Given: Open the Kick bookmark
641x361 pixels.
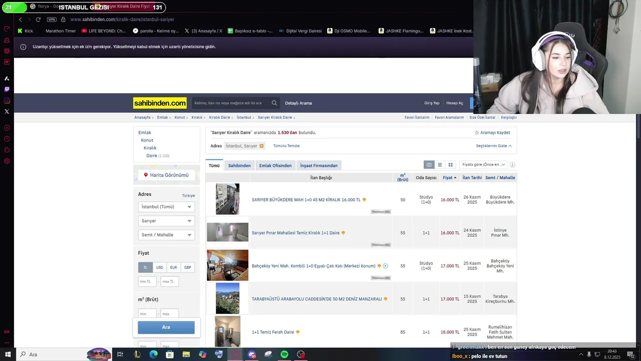Looking at the screenshot, I should [25, 31].
